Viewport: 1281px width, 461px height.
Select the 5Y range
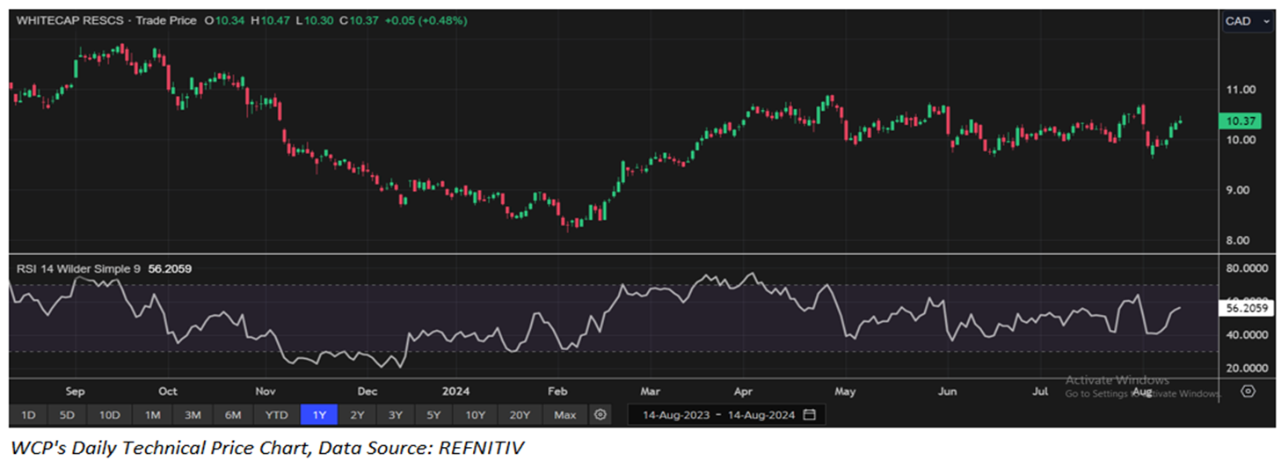click(434, 414)
